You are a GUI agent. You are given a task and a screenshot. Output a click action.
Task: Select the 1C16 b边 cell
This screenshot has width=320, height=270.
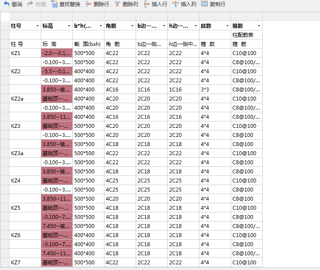[152, 89]
